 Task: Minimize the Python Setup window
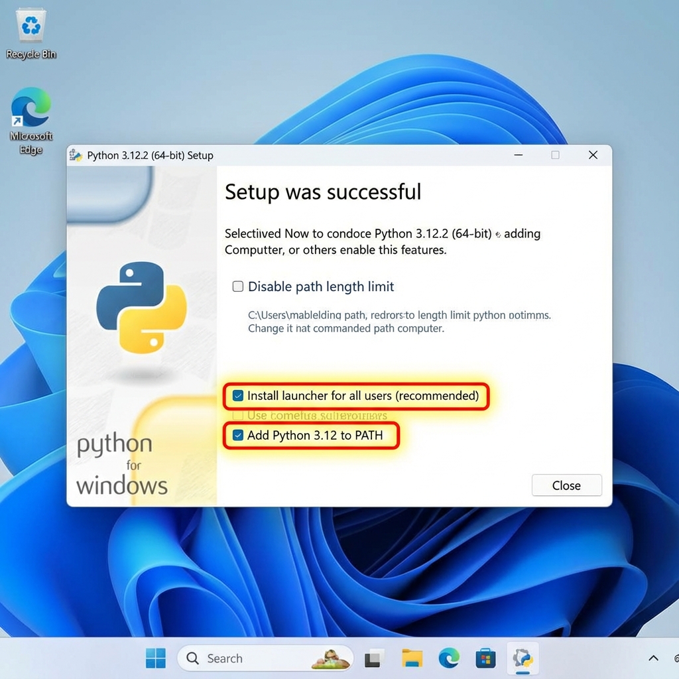pos(519,155)
